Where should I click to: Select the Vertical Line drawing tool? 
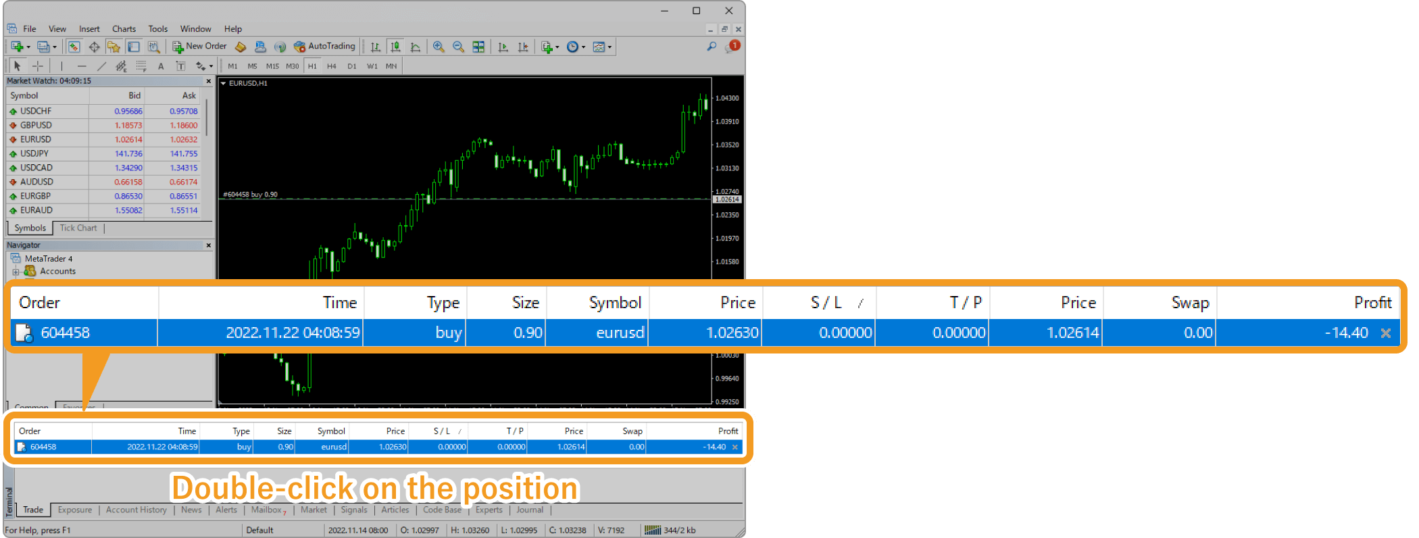[x=61, y=66]
